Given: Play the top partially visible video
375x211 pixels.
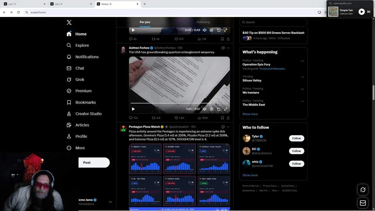Looking at the screenshot, I should (133, 30).
